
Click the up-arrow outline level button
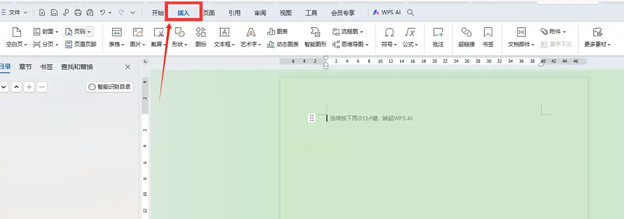coord(16,87)
